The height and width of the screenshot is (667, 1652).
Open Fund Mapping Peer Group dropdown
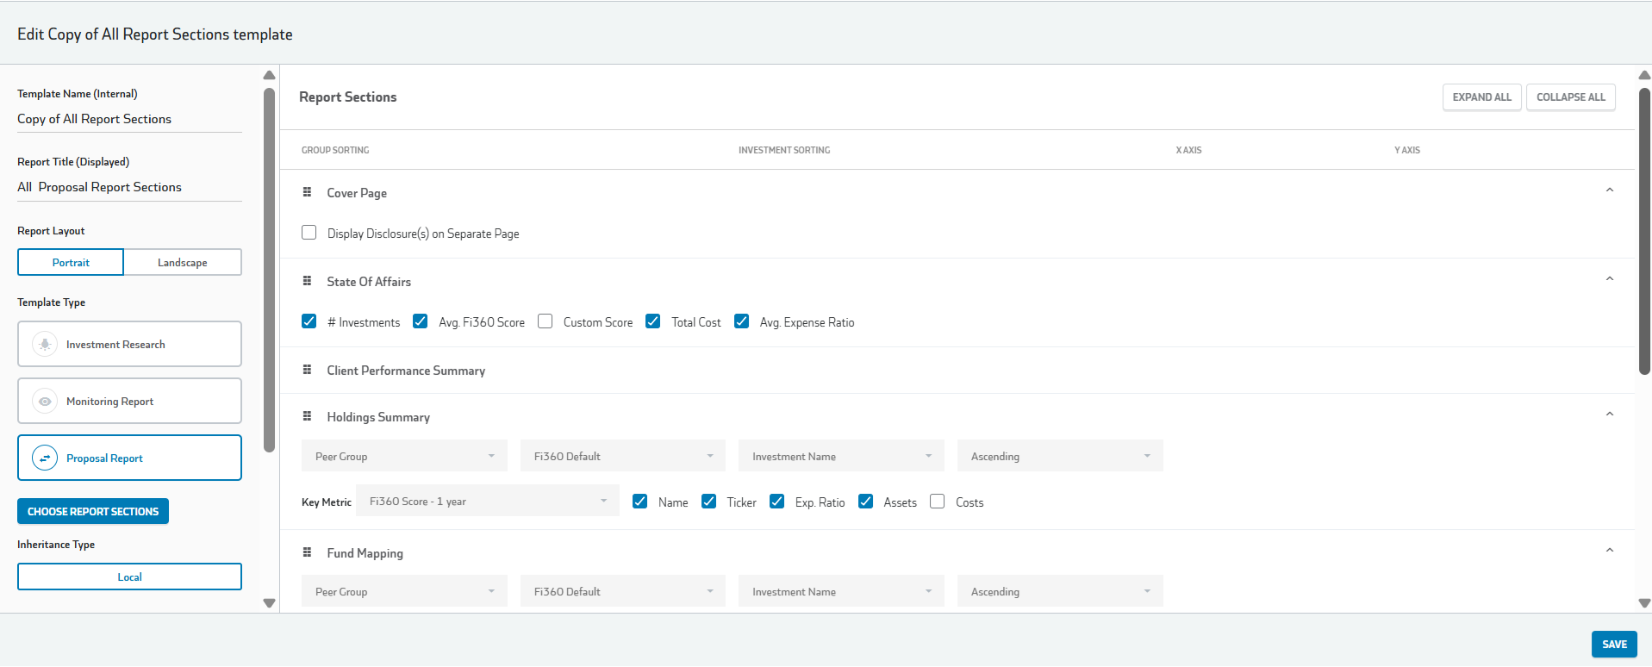(x=404, y=591)
